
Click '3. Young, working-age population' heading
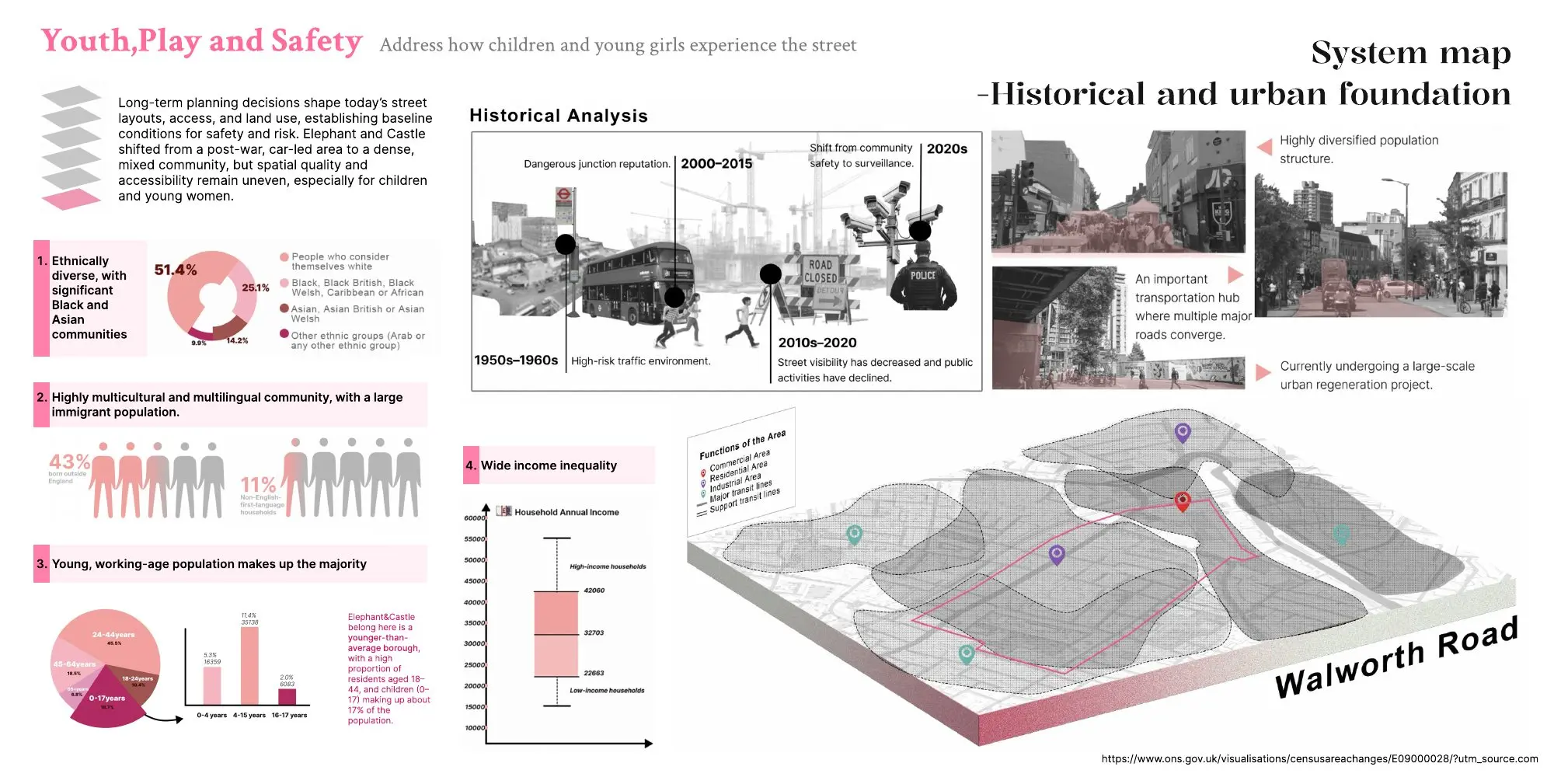(230, 564)
